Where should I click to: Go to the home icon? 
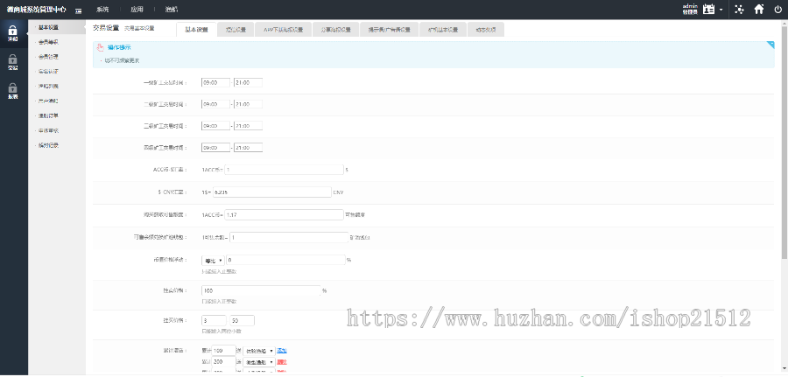(x=759, y=9)
